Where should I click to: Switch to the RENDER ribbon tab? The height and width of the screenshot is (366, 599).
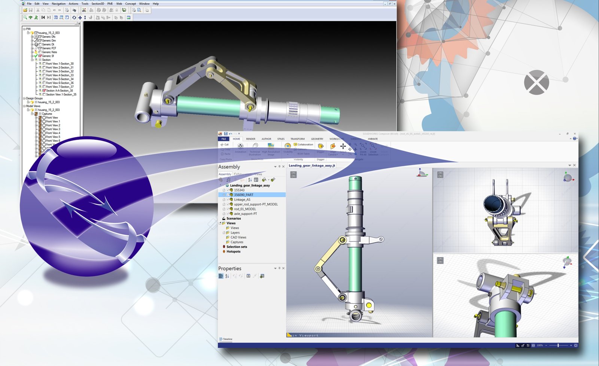251,139
